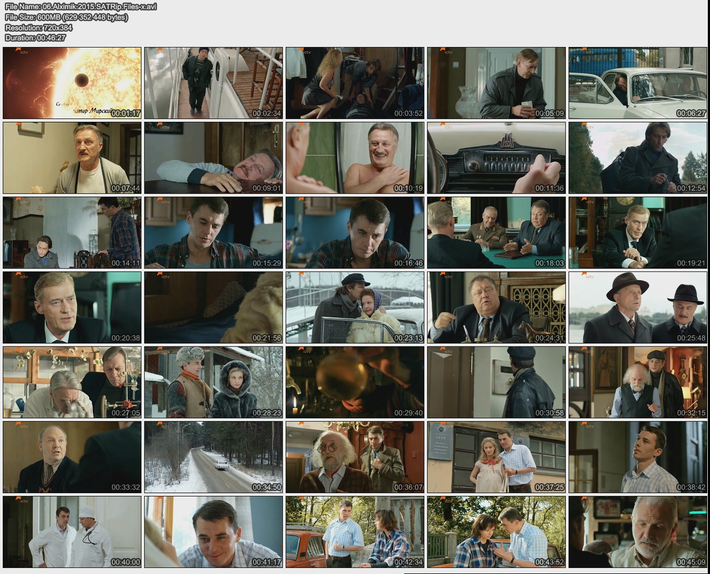710x574 pixels.
Task: Select the doctors in white coats frame at 00:40:00
Action: (72, 532)
